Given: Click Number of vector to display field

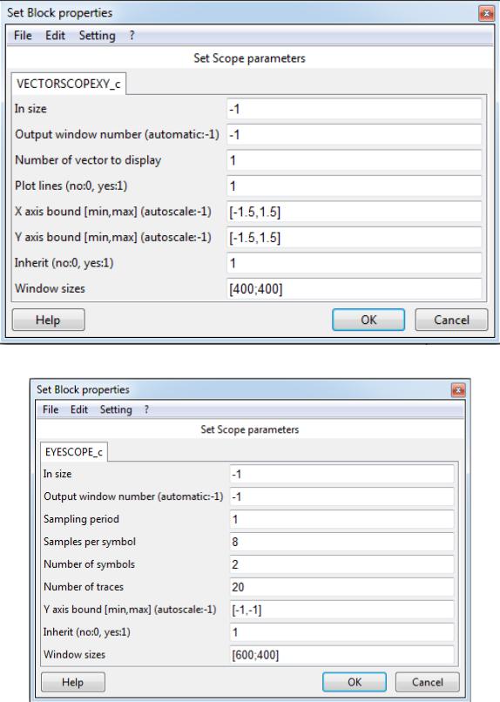Looking at the screenshot, I should (x=354, y=160).
